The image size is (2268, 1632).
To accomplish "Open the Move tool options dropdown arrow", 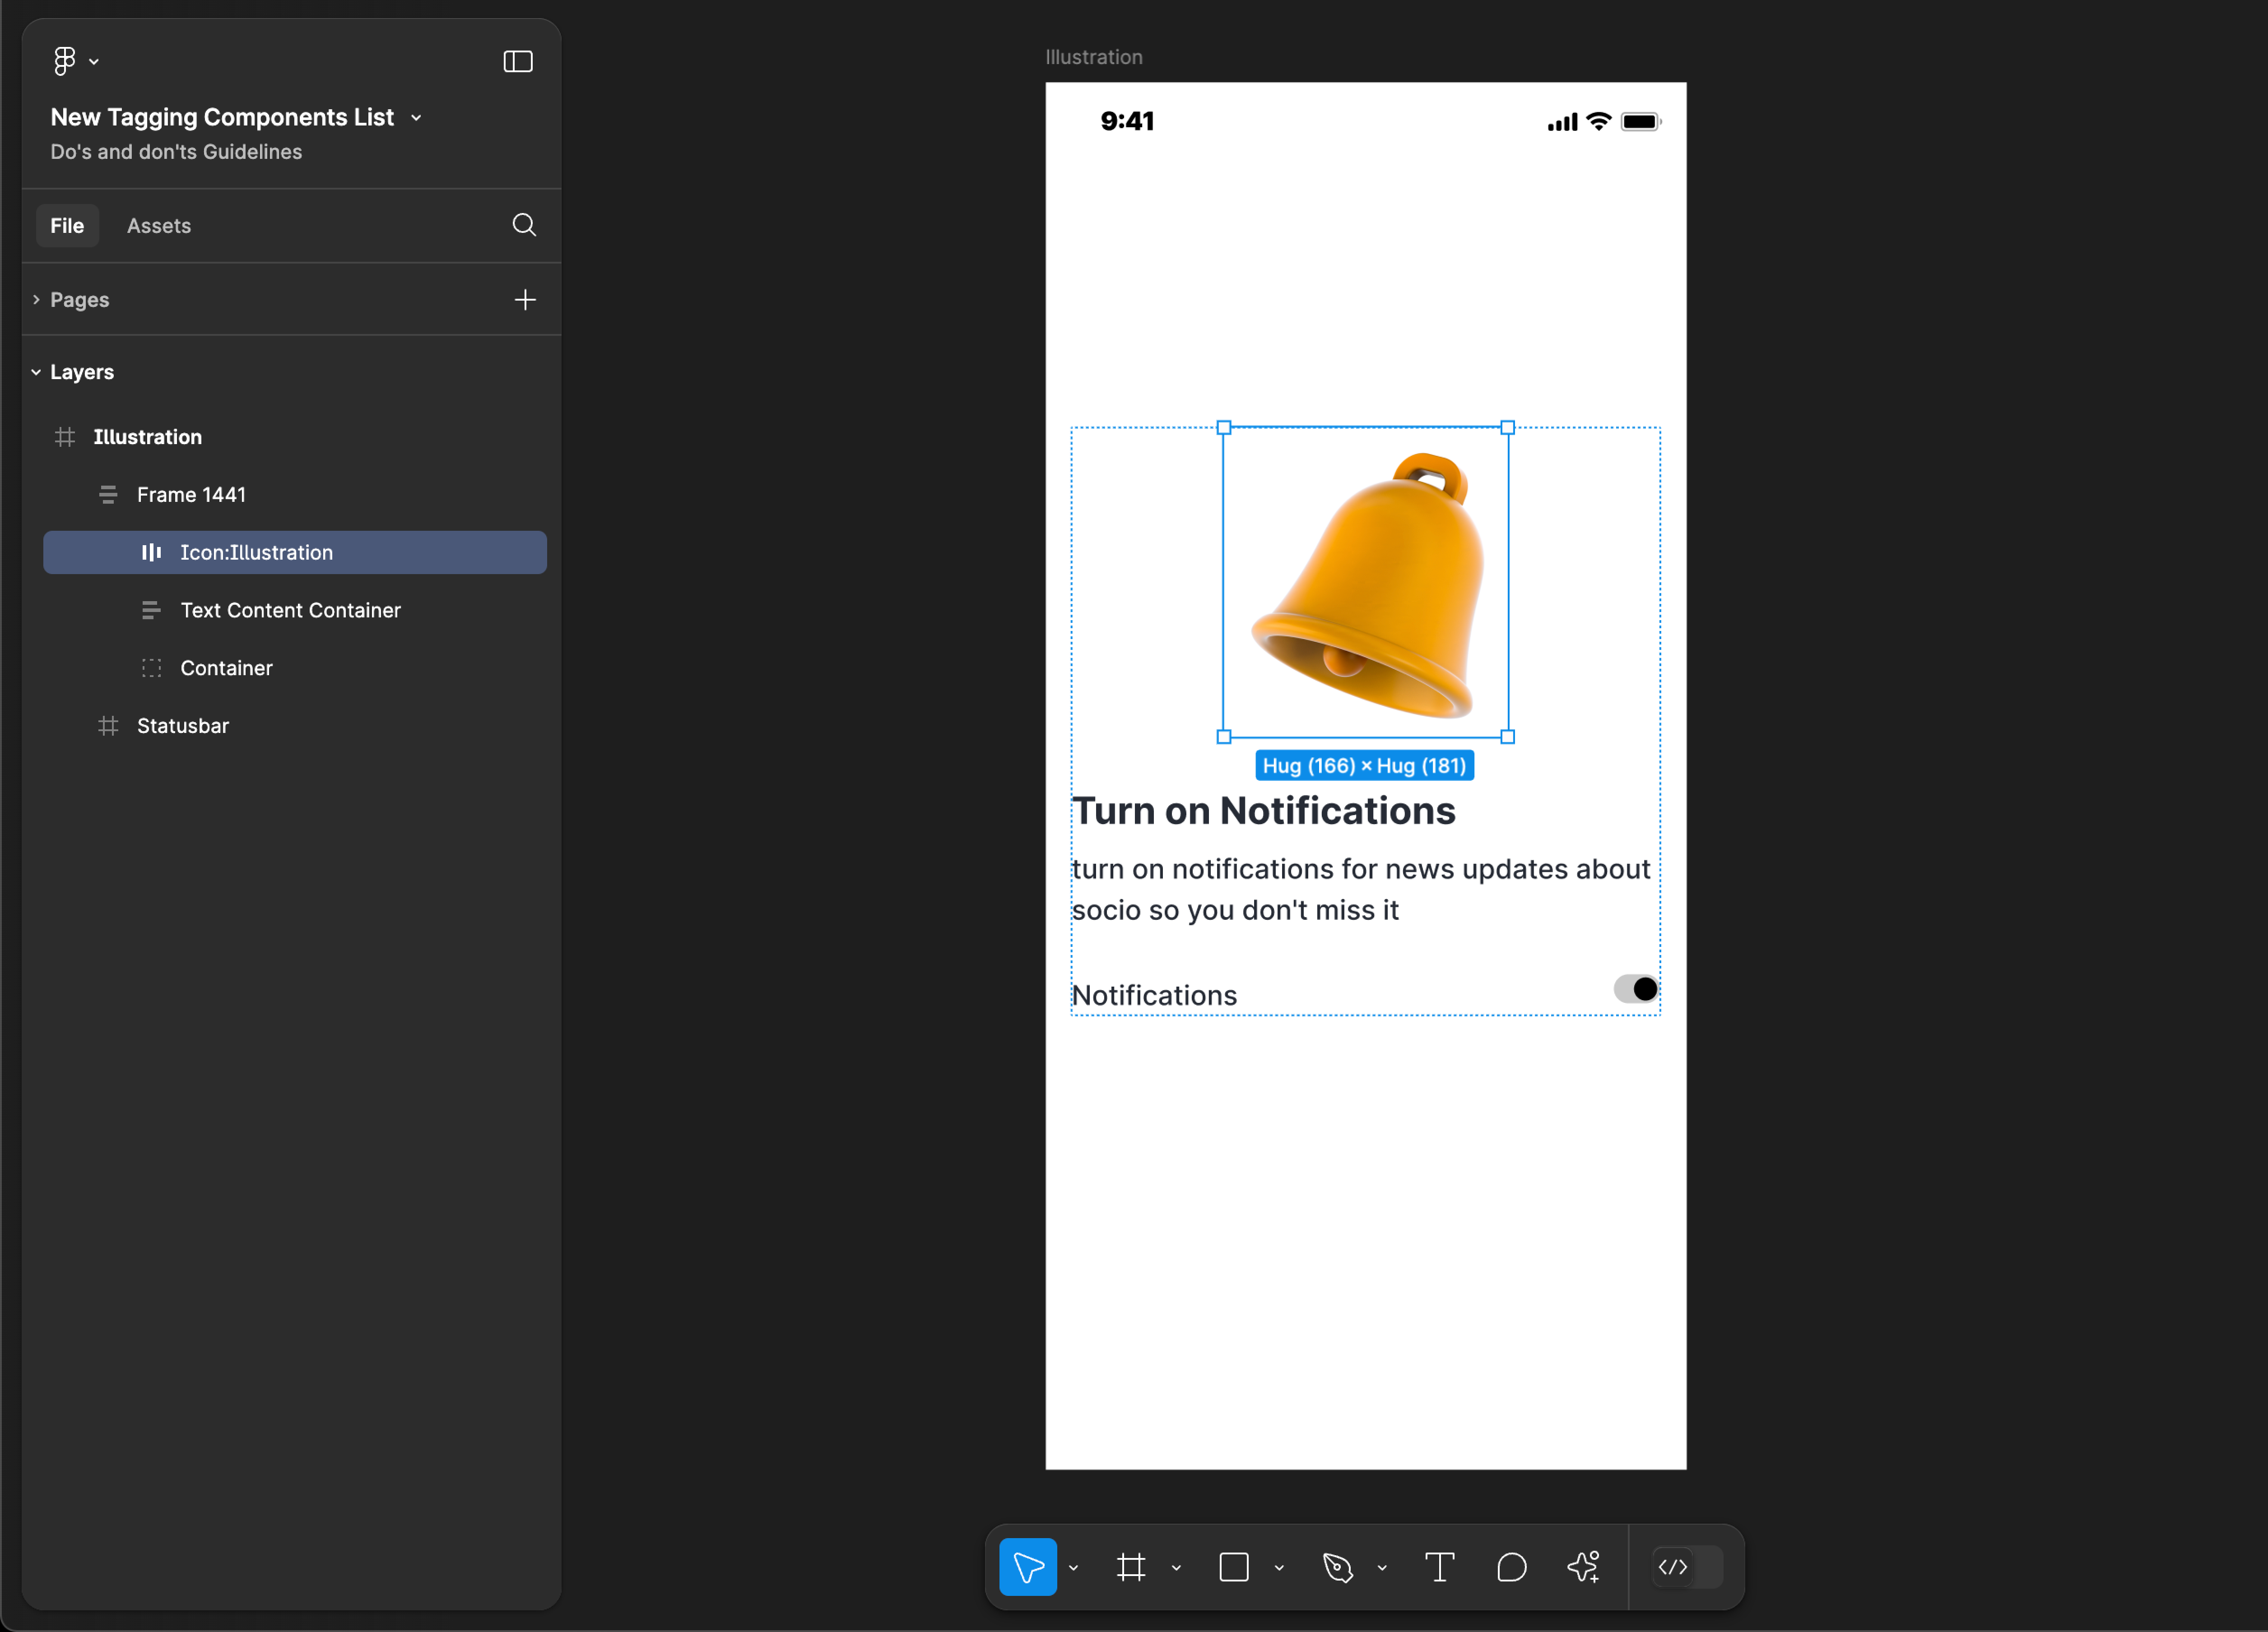I will coord(1073,1568).
